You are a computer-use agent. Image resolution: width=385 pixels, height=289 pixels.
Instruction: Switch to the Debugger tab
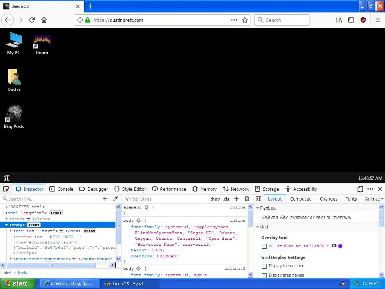click(94, 189)
